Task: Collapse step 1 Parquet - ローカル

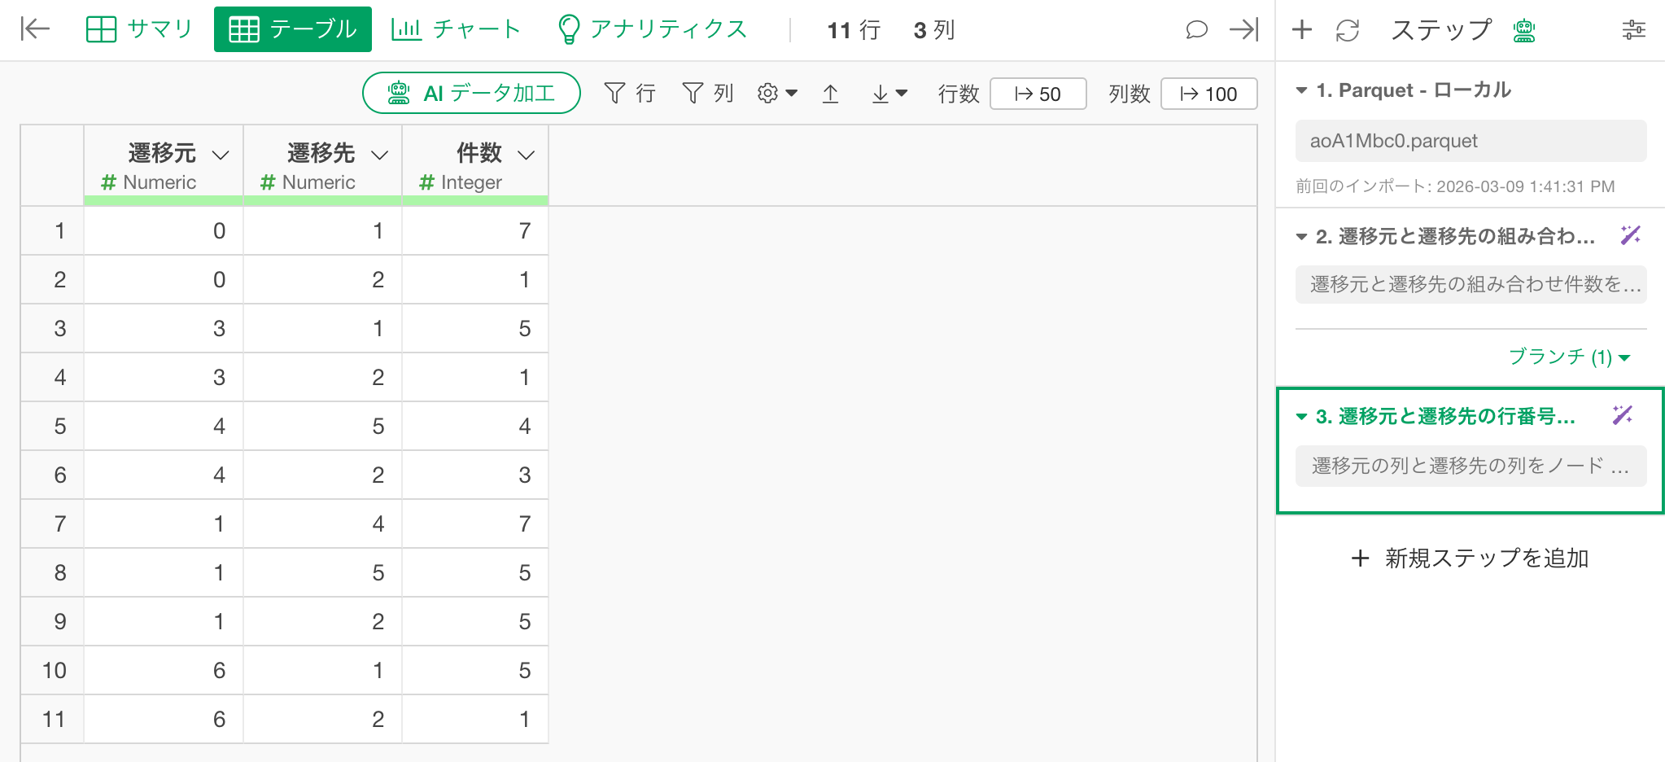Action: (x=1301, y=90)
